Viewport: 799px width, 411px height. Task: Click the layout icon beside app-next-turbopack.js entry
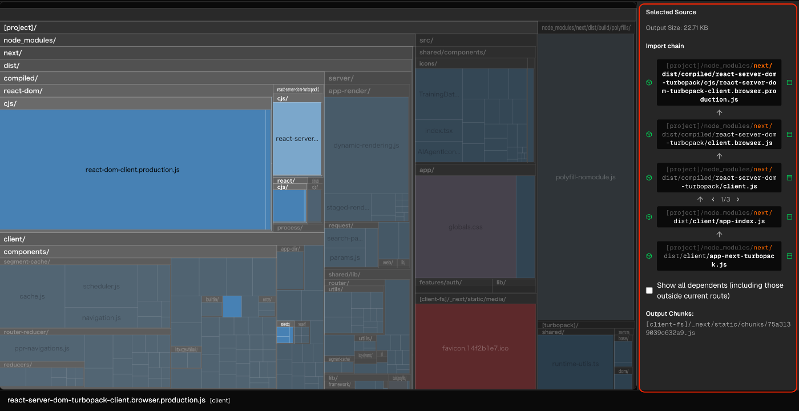click(x=789, y=256)
